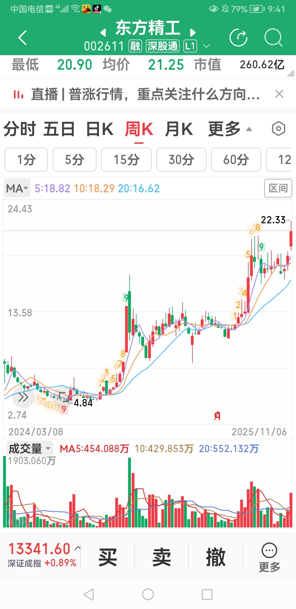
Task: Tap the 区间 range statistics button
Action: (x=278, y=188)
